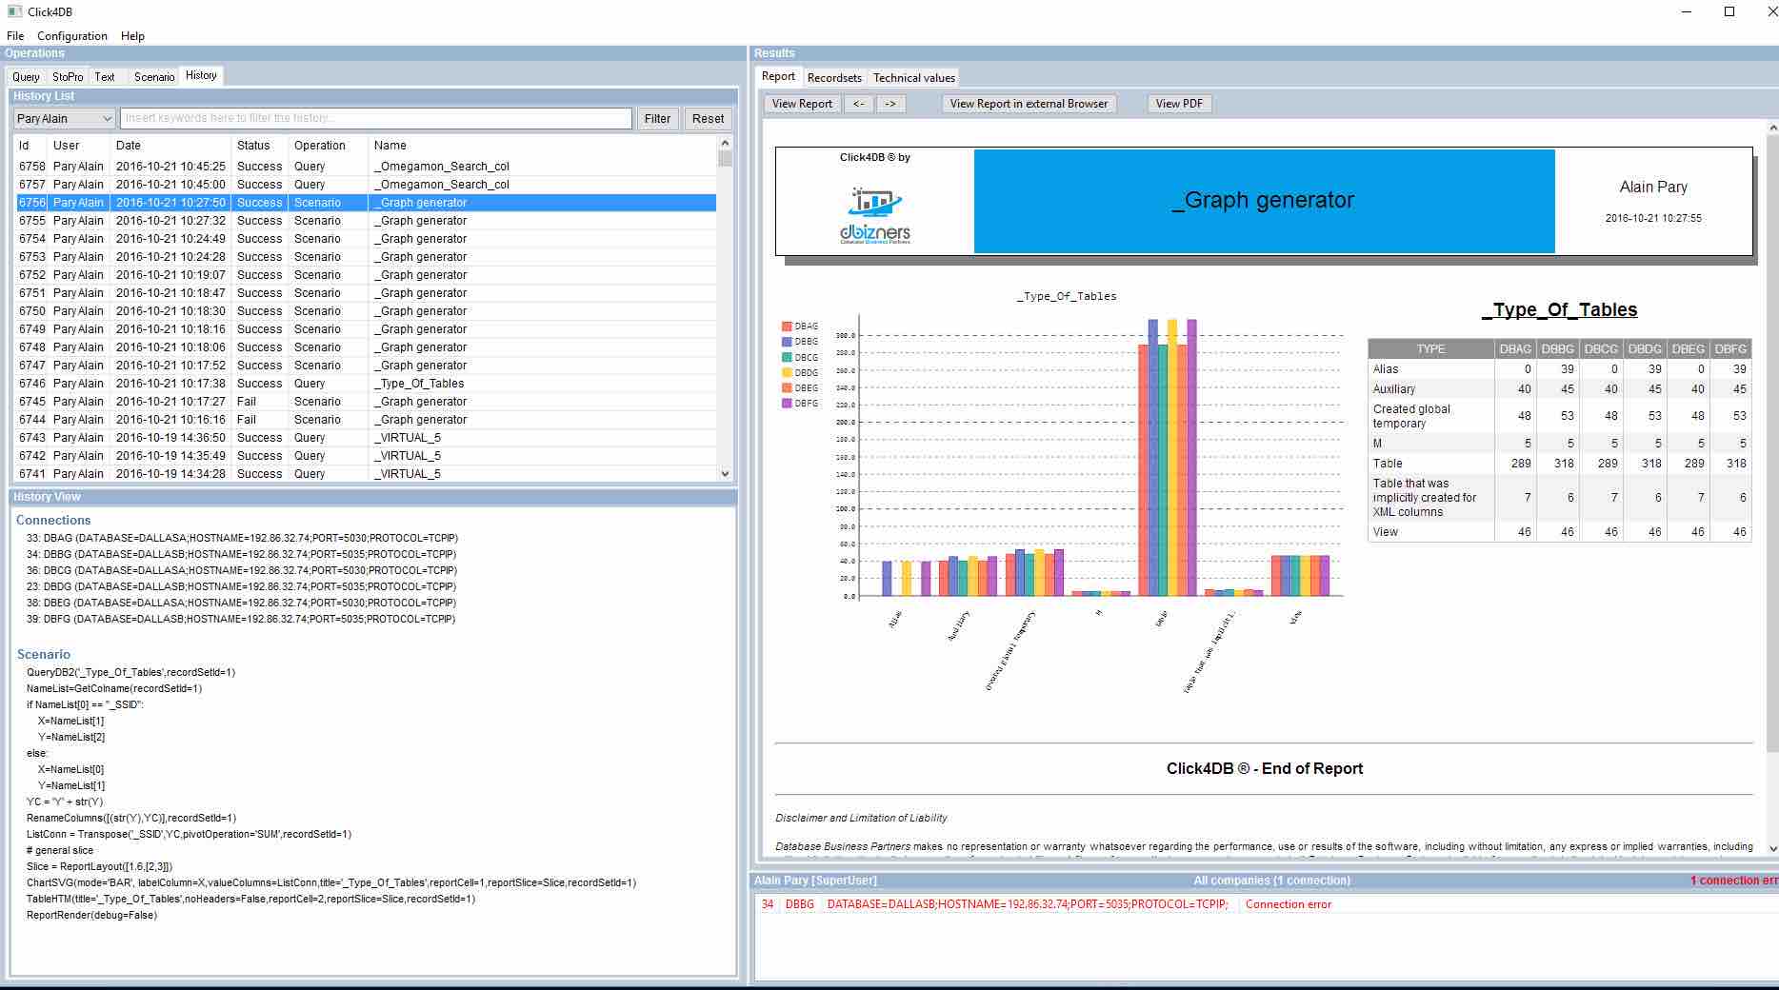This screenshot has width=1779, height=990.
Task: Click the DBBG legend color swatch
Action: point(787,342)
